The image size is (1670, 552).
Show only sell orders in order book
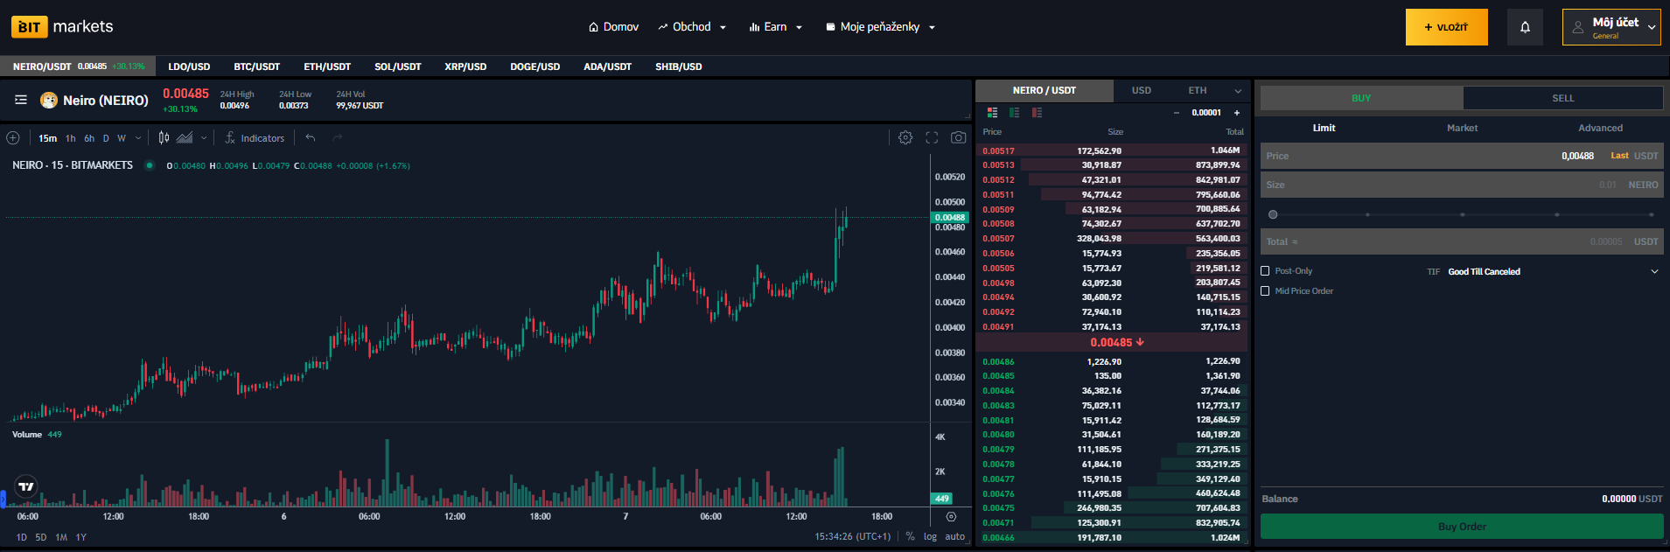click(x=1037, y=113)
